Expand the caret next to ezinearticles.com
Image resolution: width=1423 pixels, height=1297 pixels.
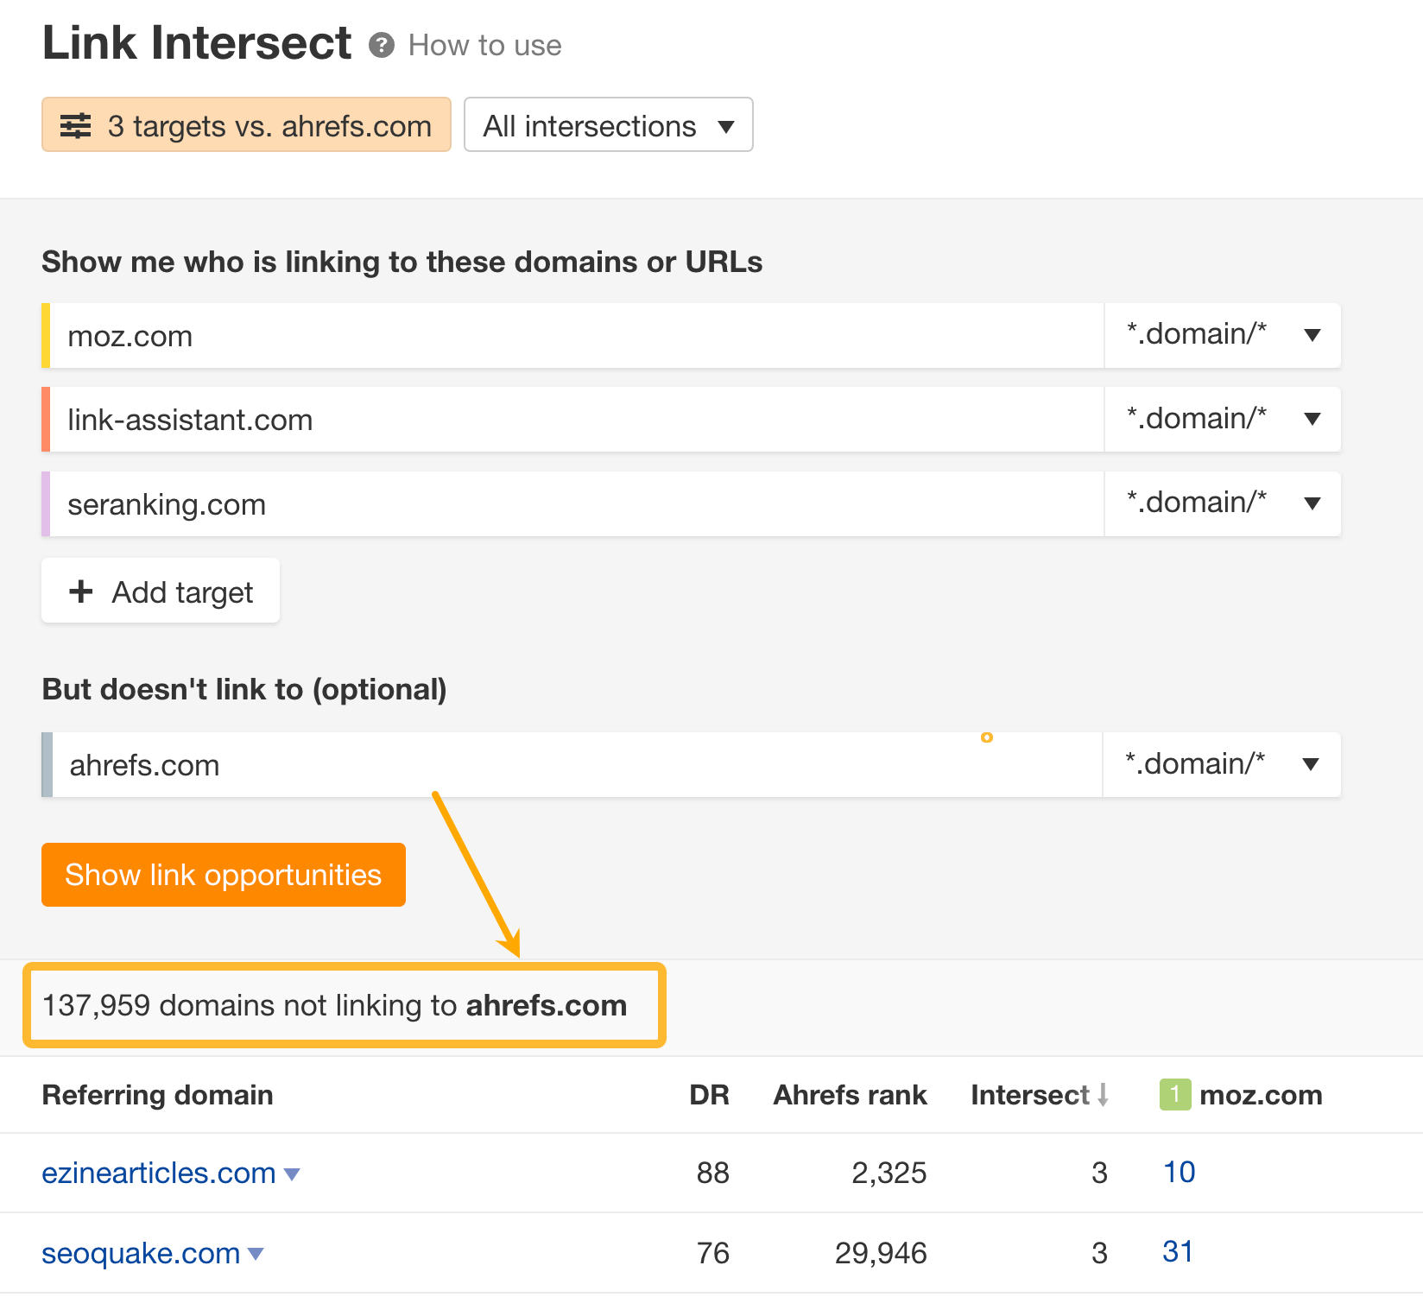[293, 1174]
